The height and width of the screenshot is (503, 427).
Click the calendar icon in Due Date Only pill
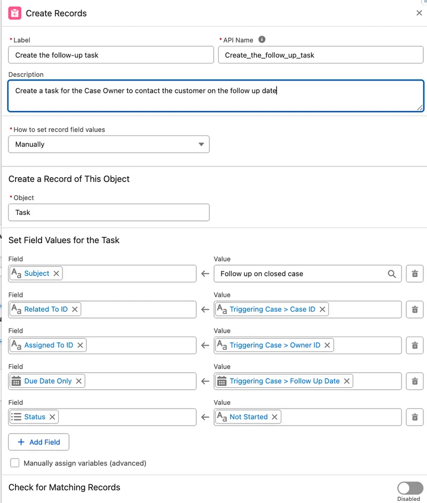pyautogui.click(x=16, y=381)
